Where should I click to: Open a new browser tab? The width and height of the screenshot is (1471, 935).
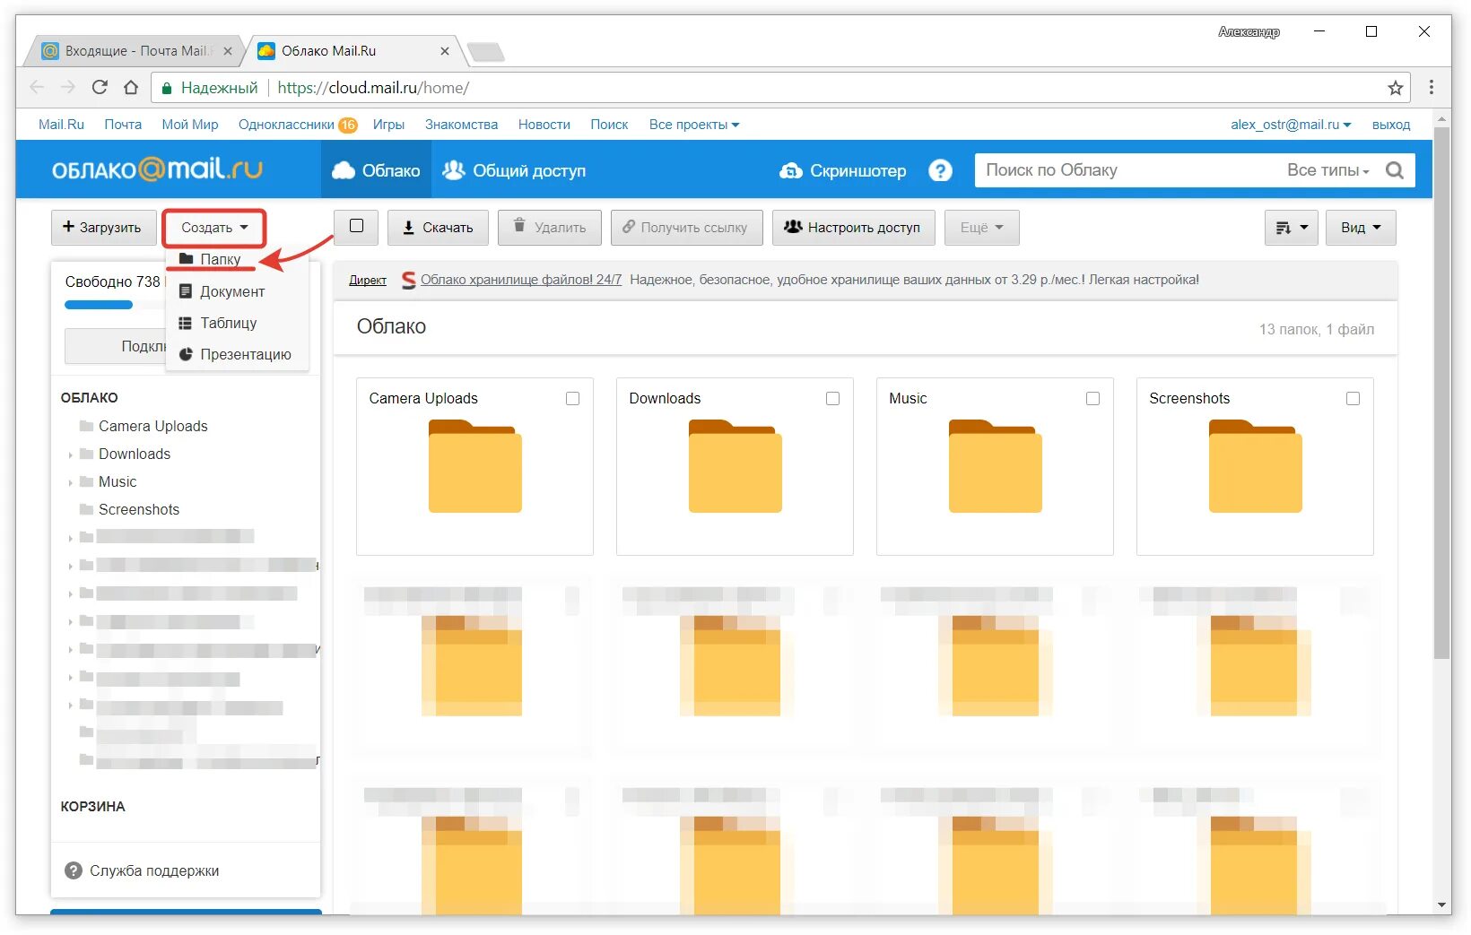486,52
